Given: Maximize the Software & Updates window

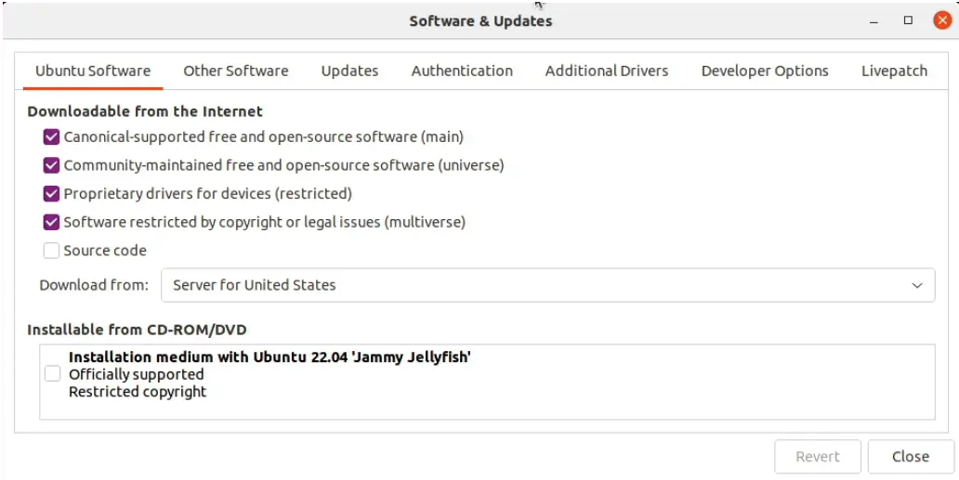Looking at the screenshot, I should click(x=908, y=20).
